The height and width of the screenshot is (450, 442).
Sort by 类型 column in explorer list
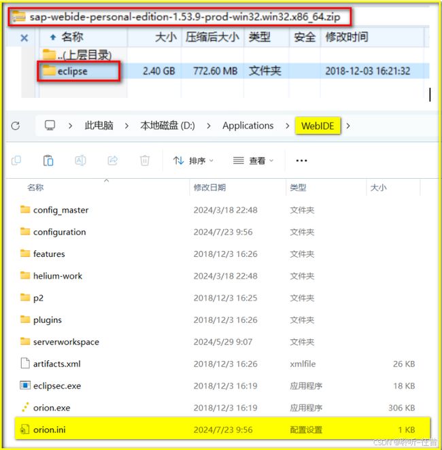pyautogui.click(x=298, y=188)
